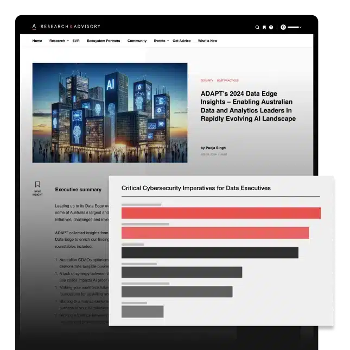Click the ADAPT's 2024 Data Edge Insights headline
Viewport: 350px width, 350px height.
click(x=248, y=106)
